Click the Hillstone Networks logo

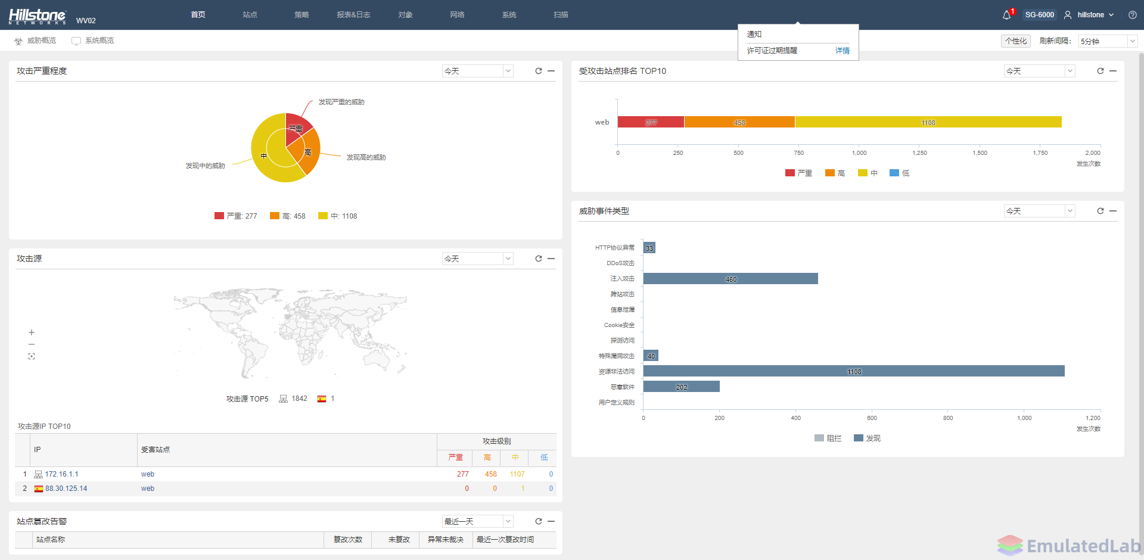38,16
